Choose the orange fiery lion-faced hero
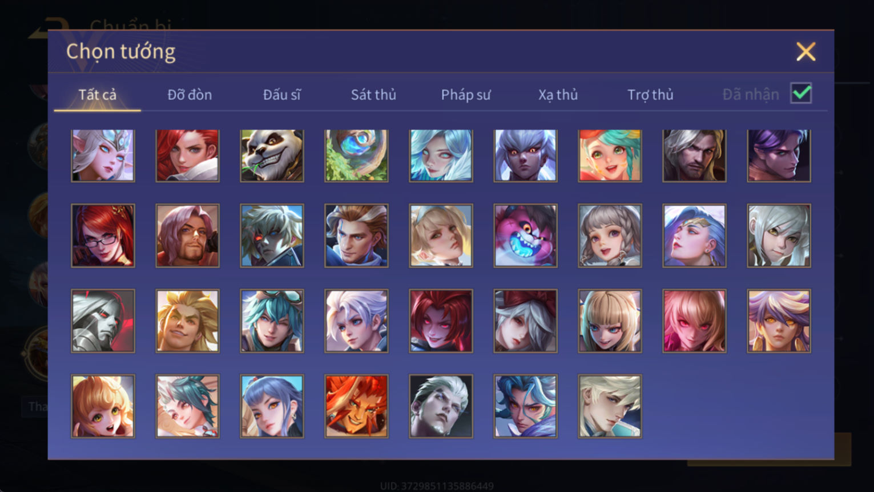 tap(356, 406)
